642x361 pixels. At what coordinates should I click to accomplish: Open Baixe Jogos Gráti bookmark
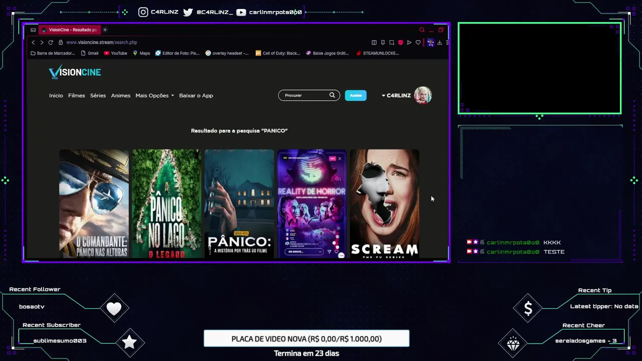click(x=327, y=53)
